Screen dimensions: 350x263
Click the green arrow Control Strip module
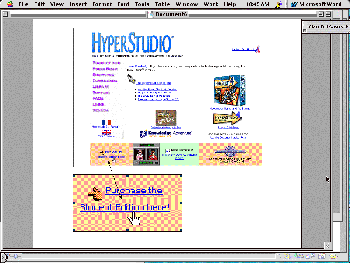click(x=298, y=256)
